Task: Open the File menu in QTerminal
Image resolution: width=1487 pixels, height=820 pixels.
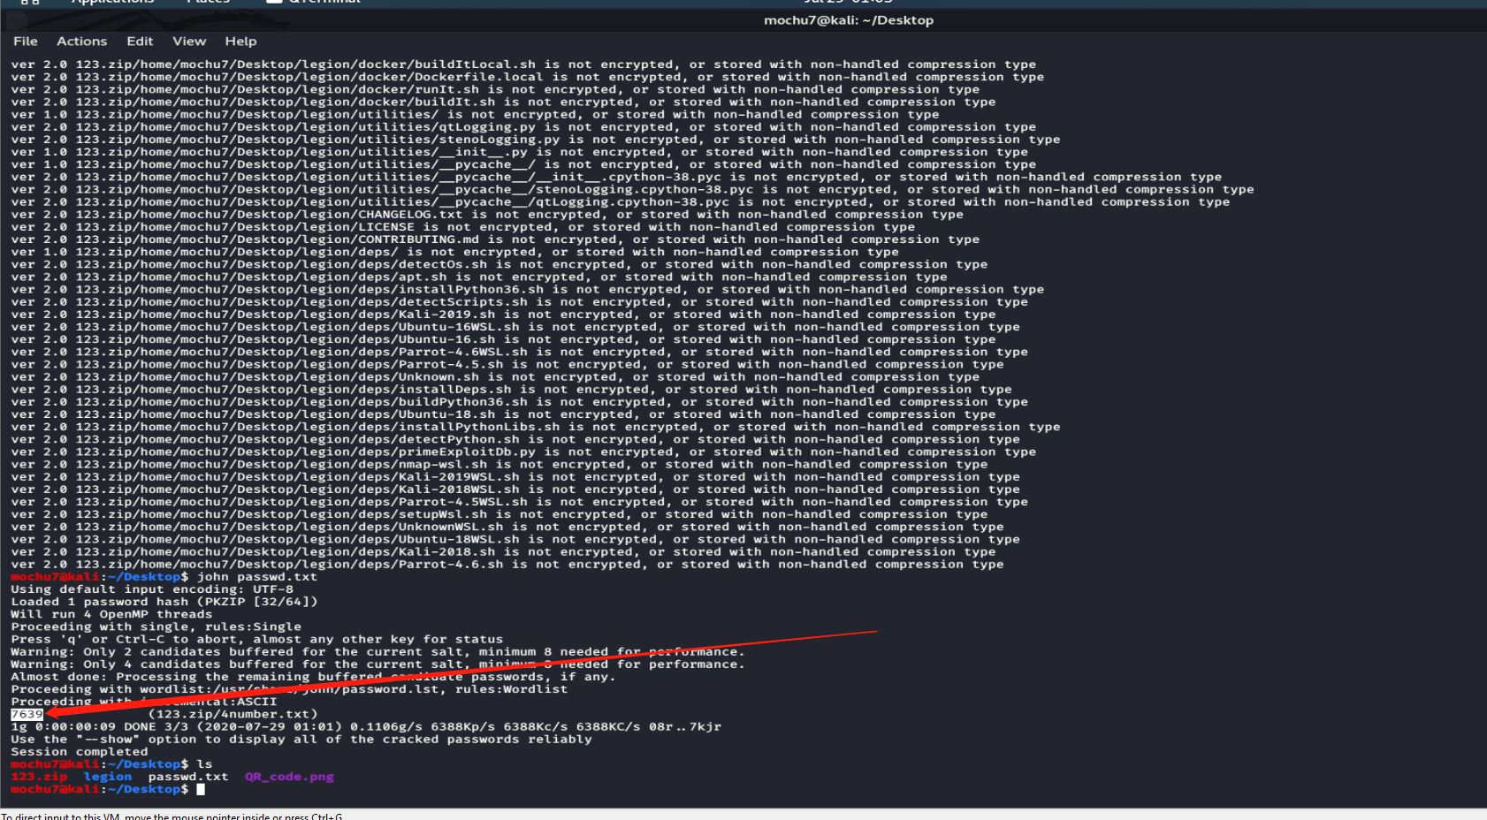Action: pyautogui.click(x=25, y=41)
